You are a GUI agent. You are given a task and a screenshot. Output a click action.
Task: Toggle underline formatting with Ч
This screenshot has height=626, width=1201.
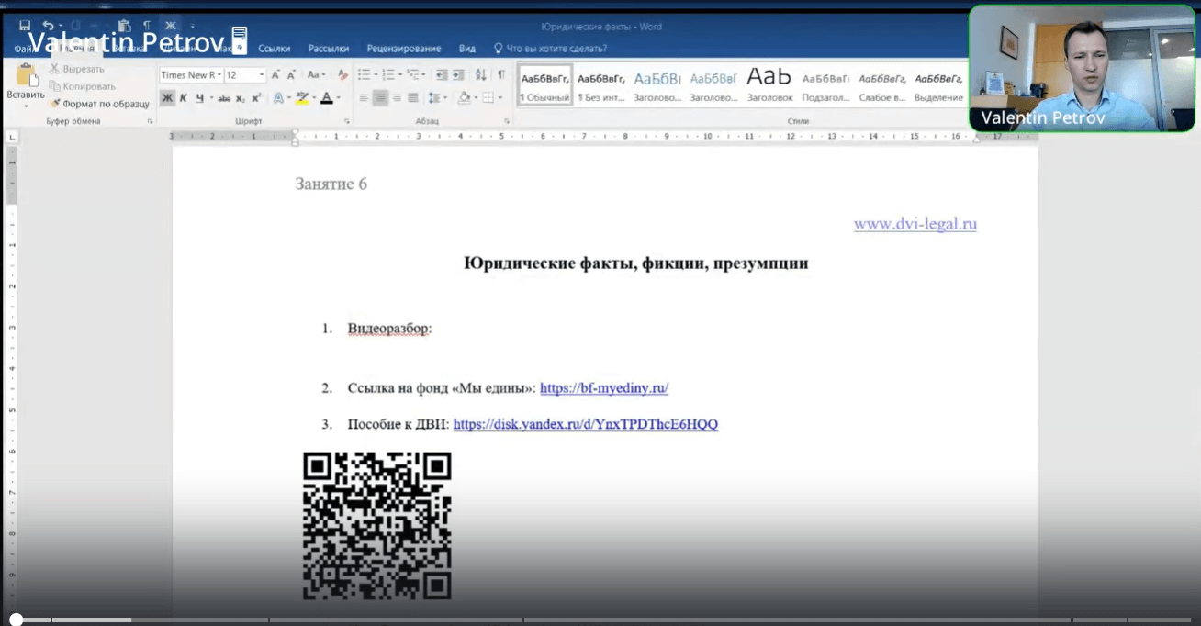(200, 97)
